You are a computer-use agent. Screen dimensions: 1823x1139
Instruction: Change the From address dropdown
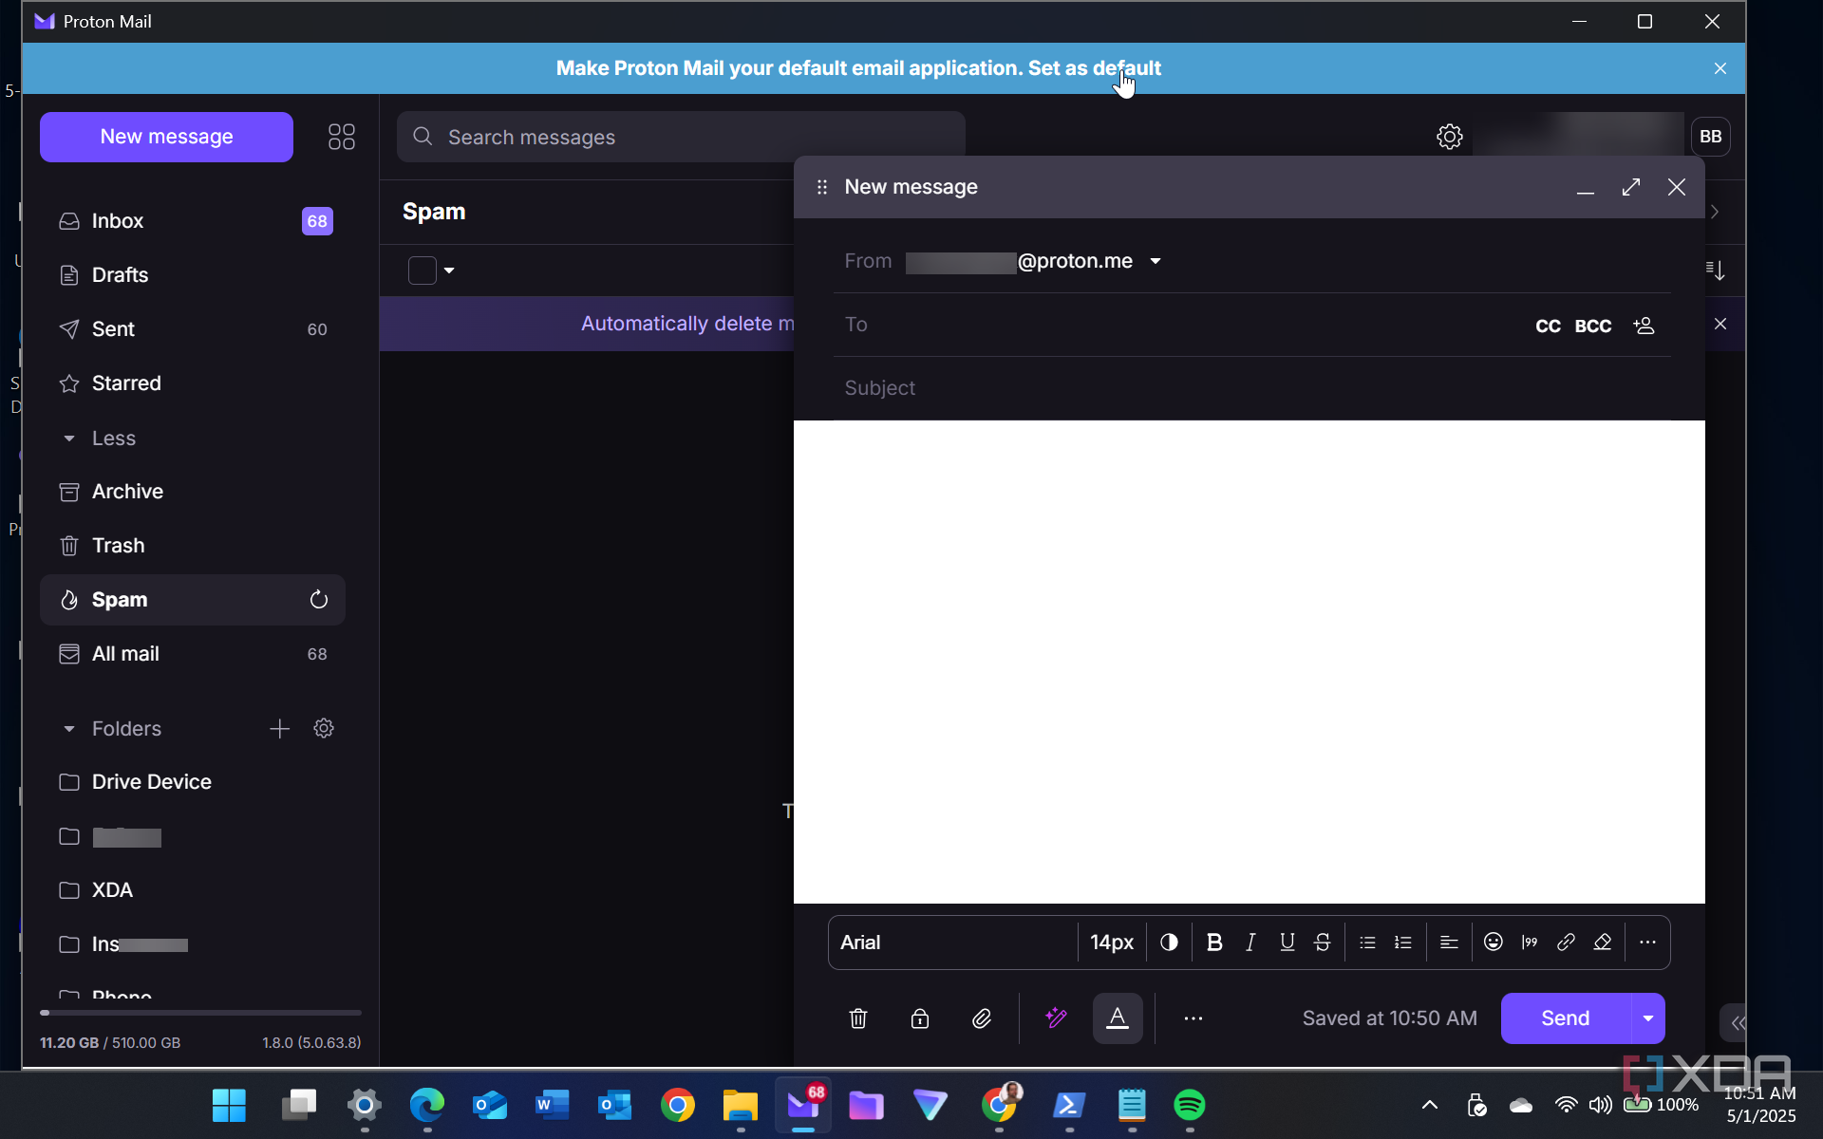(x=1156, y=261)
